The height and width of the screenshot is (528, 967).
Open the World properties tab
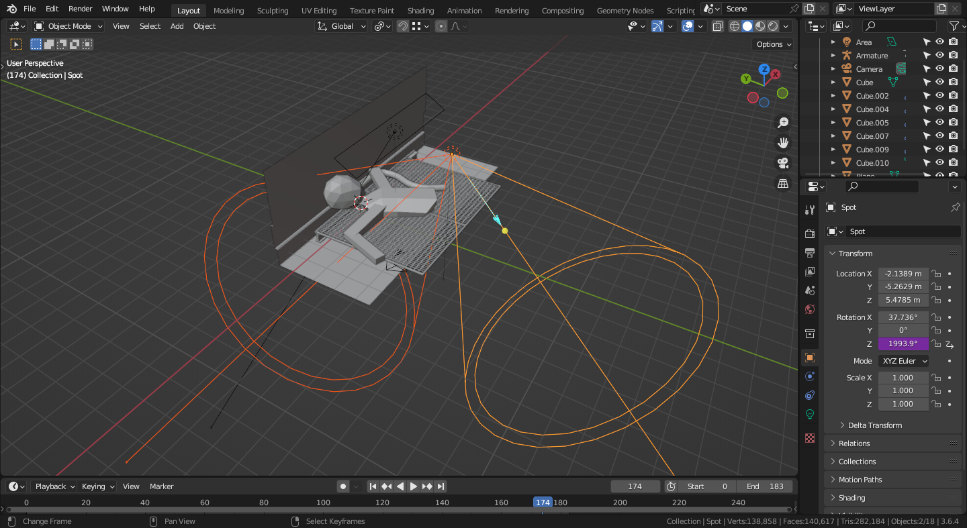click(x=810, y=309)
